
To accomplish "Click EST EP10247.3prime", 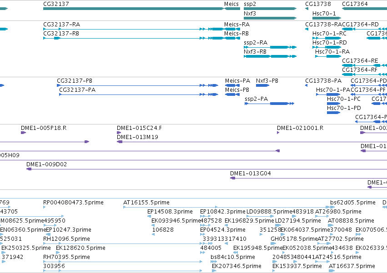I will 48,234.
